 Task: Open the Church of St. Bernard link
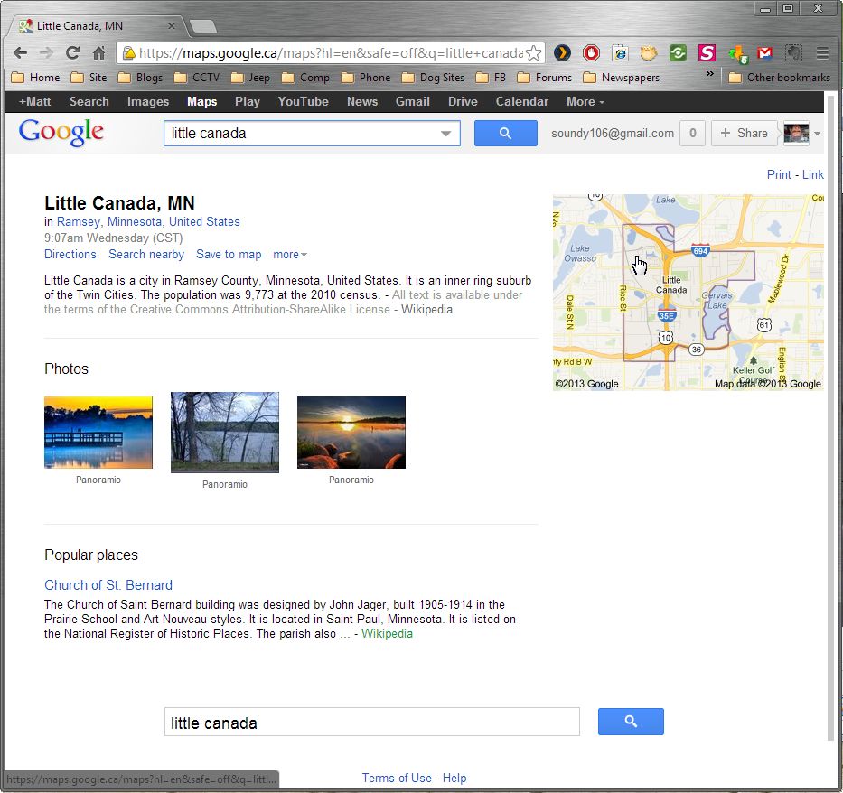coord(108,584)
